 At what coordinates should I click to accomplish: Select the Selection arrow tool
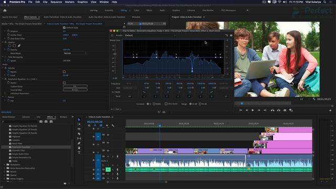(79, 120)
